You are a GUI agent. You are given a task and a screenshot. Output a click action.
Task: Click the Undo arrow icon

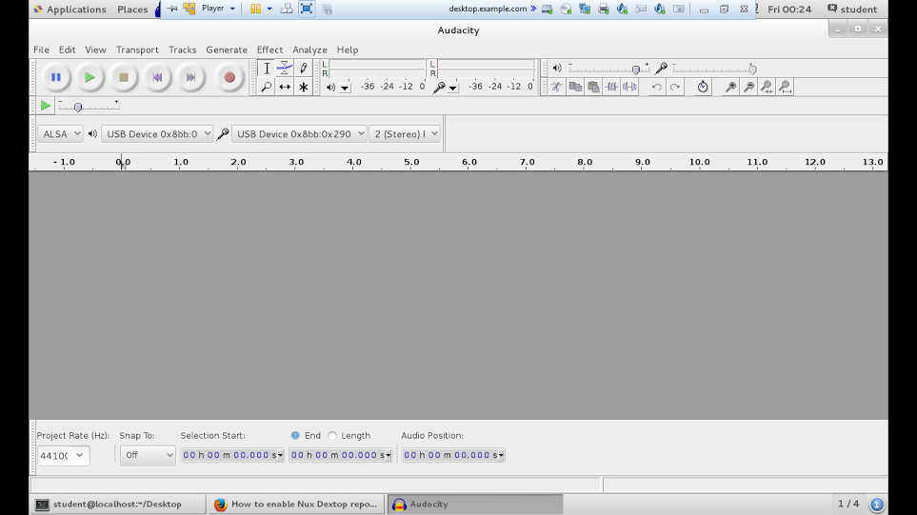tap(657, 87)
